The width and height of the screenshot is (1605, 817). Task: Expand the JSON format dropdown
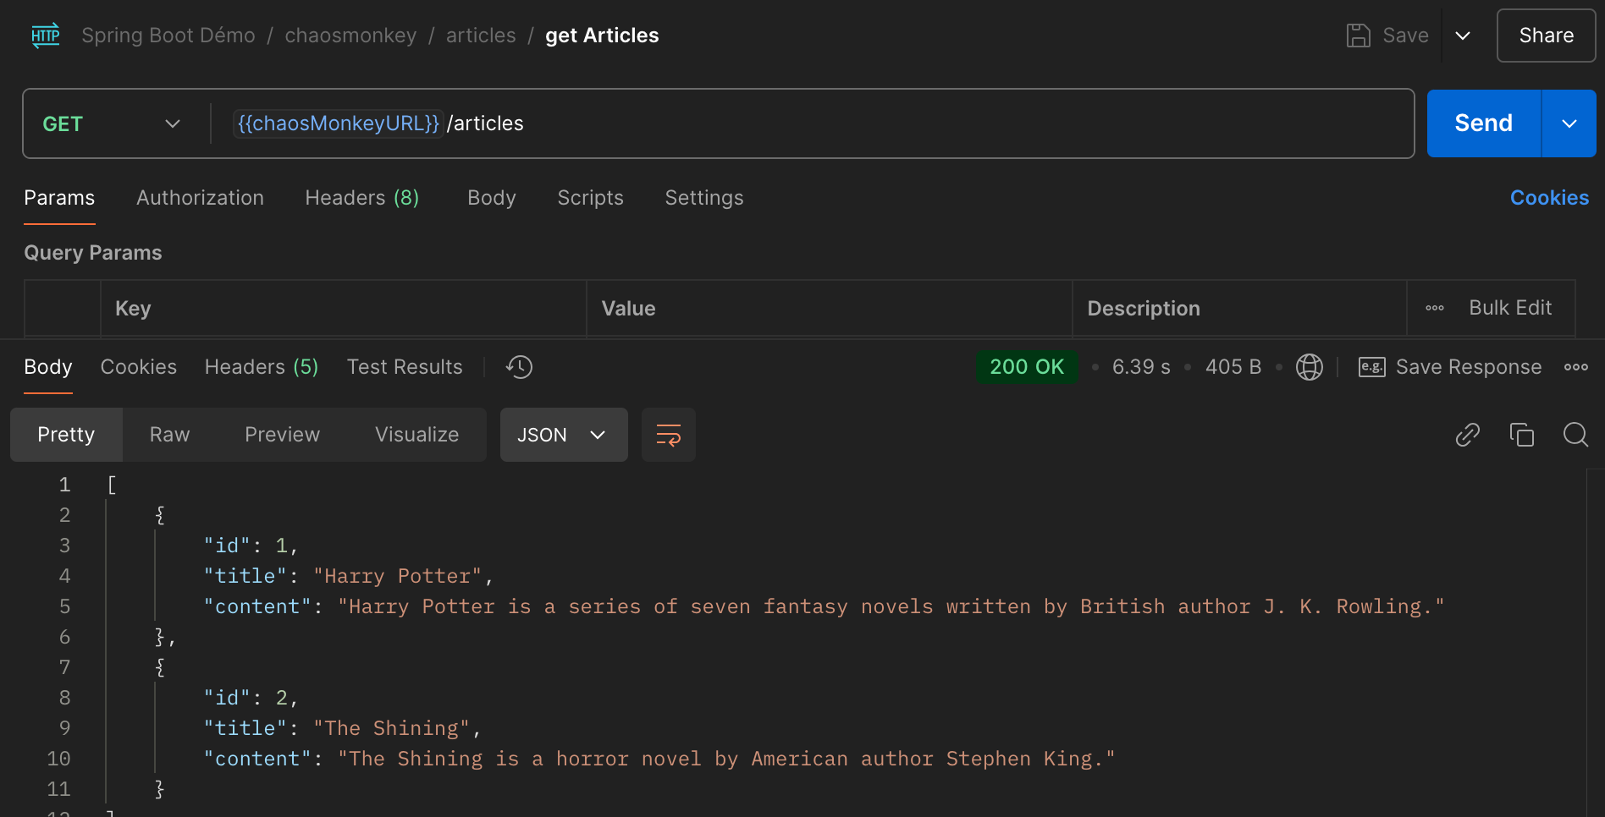tap(564, 435)
